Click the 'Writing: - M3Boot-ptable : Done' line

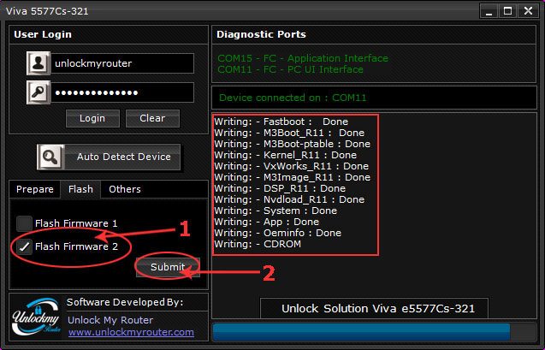coord(293,144)
